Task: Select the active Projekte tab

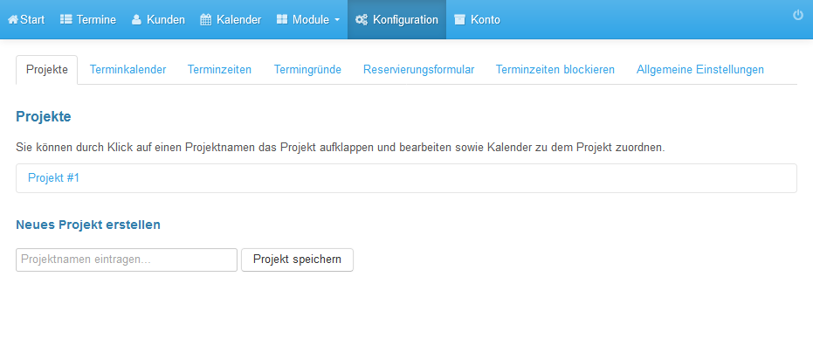Action: pos(46,70)
